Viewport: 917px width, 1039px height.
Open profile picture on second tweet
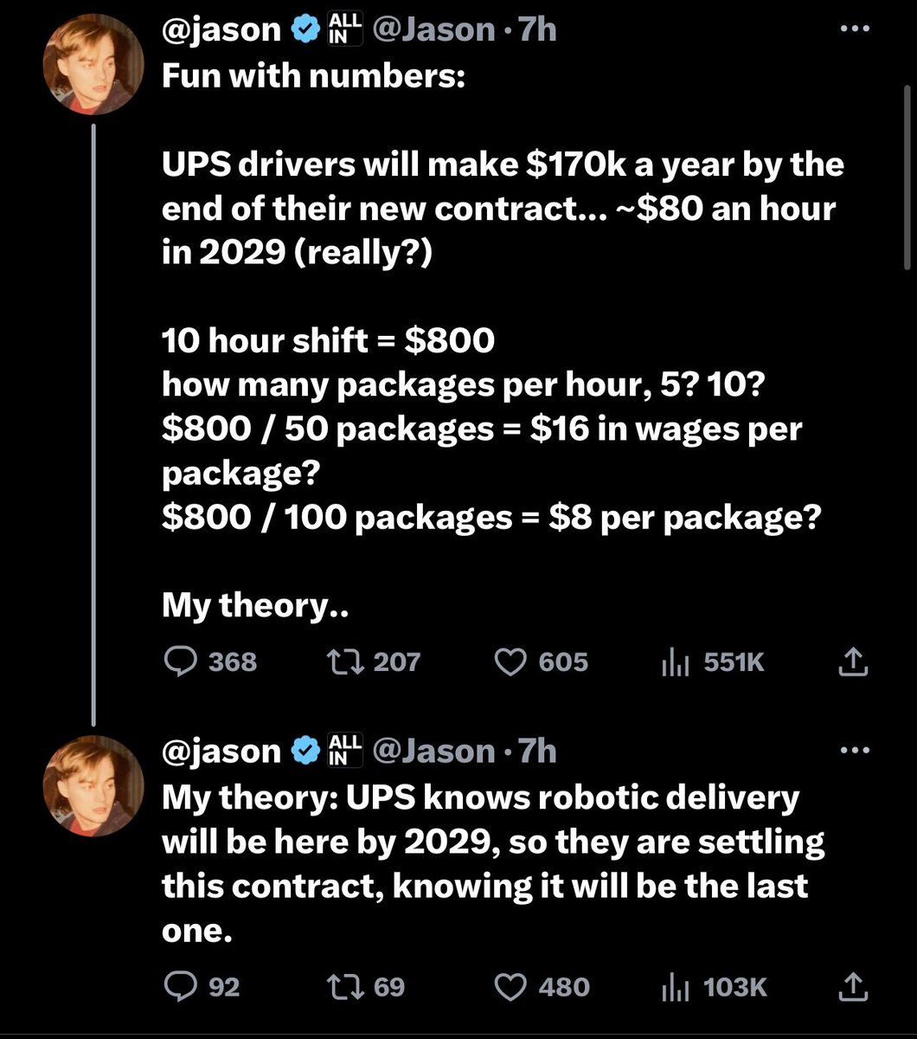pyautogui.click(x=93, y=786)
